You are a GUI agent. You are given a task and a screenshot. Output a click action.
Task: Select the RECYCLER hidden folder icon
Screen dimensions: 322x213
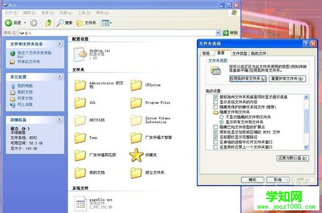tap(80, 120)
